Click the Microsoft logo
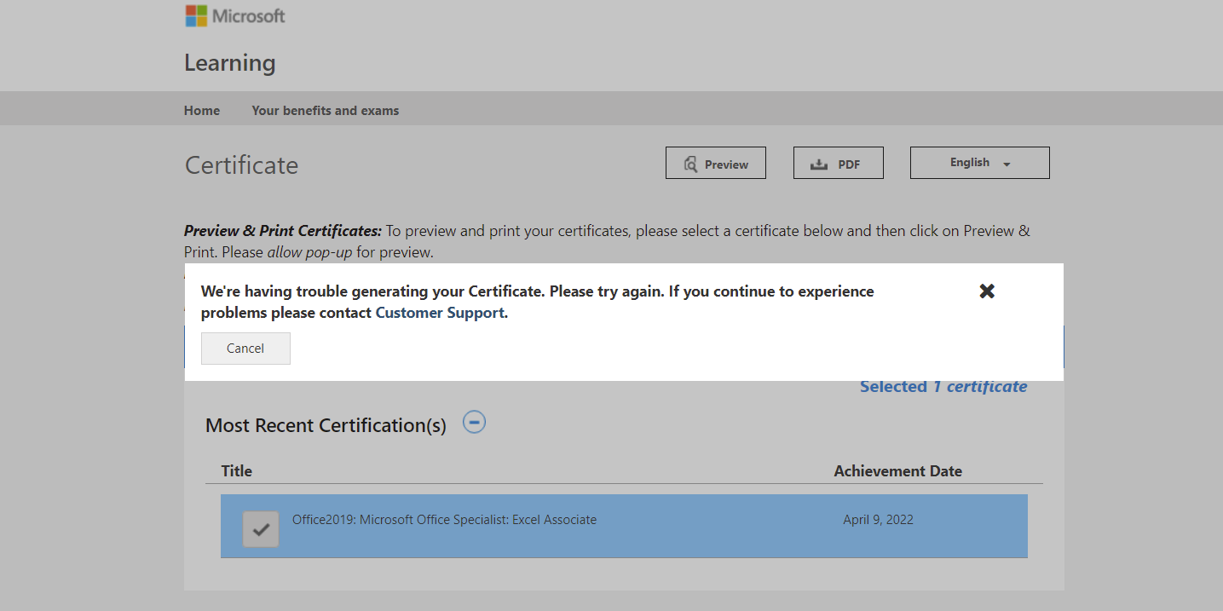The width and height of the screenshot is (1223, 611). coord(235,15)
